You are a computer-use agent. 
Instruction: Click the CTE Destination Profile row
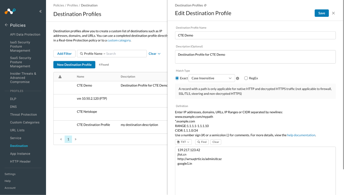(x=111, y=127)
